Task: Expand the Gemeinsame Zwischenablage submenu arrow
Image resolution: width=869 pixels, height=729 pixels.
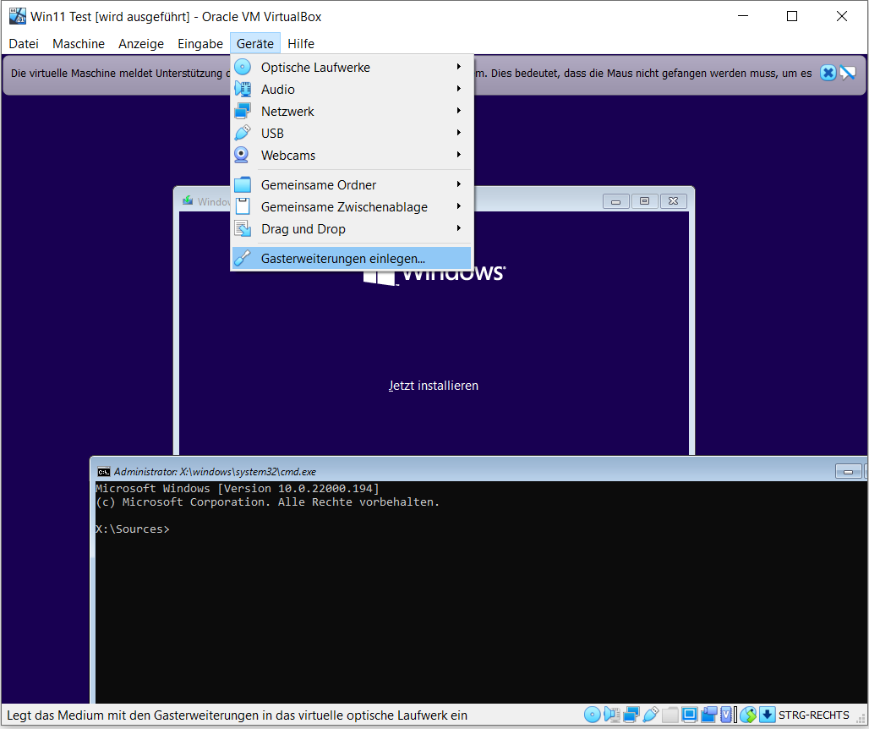Action: click(459, 206)
